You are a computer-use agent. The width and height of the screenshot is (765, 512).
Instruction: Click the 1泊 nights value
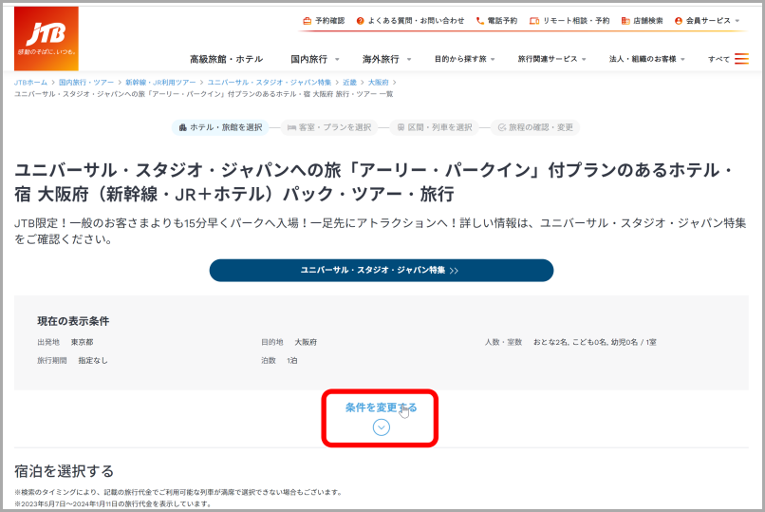[292, 360]
